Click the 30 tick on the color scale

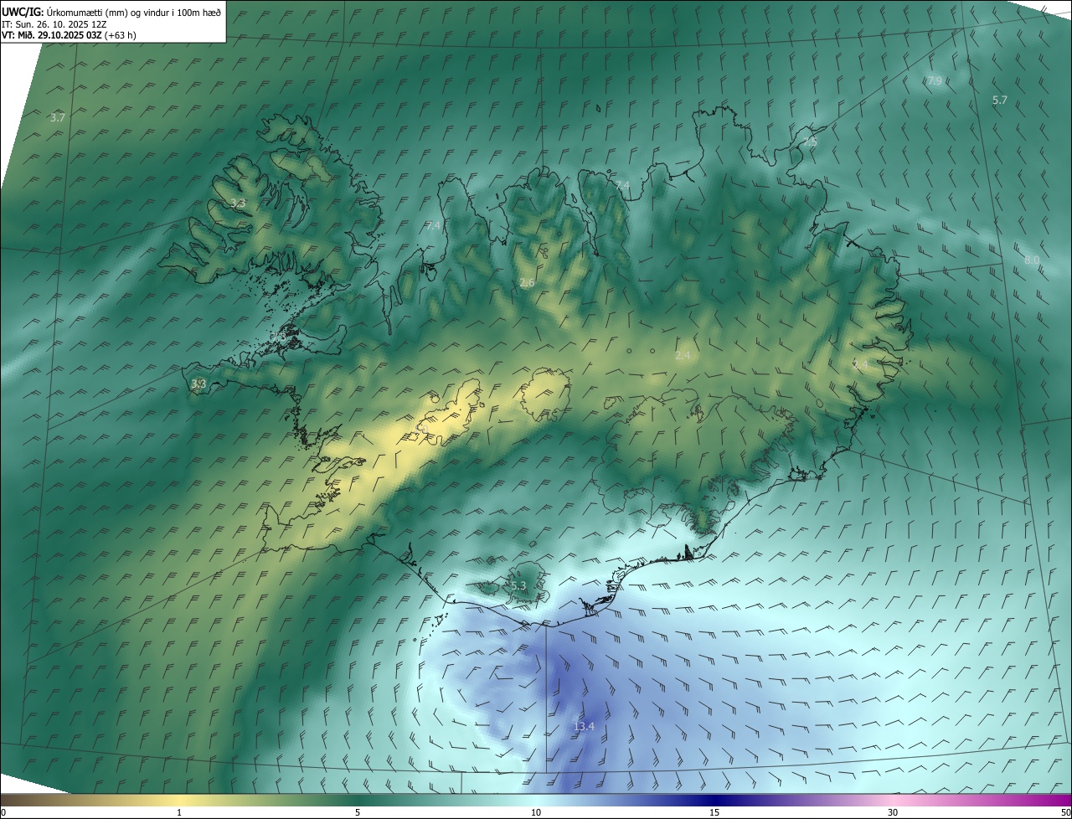point(893,812)
